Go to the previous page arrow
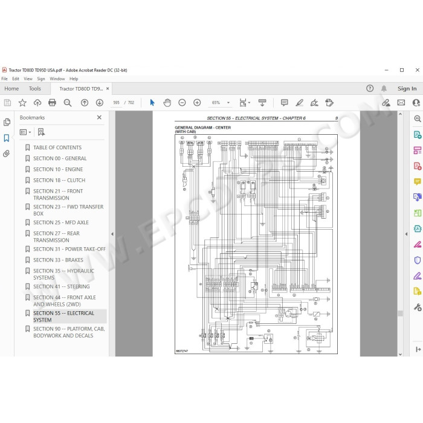The image size is (423, 423). (x=85, y=103)
